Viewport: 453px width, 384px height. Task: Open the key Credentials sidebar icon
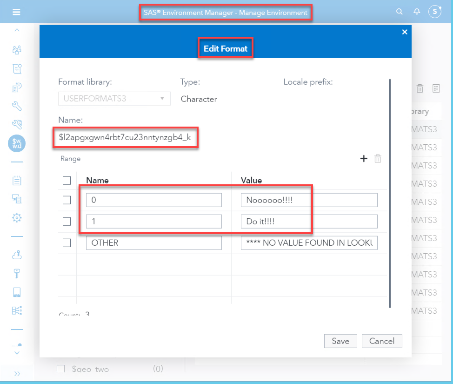(17, 274)
